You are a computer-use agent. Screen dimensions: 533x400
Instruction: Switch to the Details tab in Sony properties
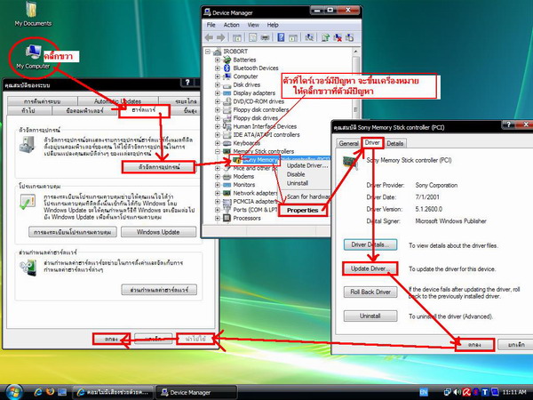(395, 143)
